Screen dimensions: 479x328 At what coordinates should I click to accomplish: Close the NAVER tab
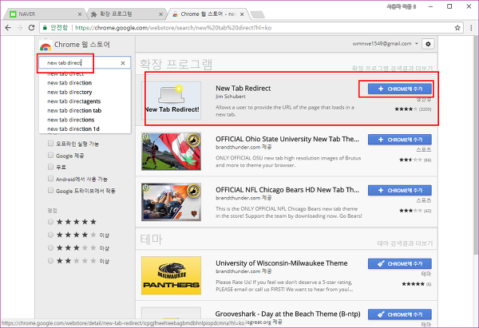tap(80, 14)
